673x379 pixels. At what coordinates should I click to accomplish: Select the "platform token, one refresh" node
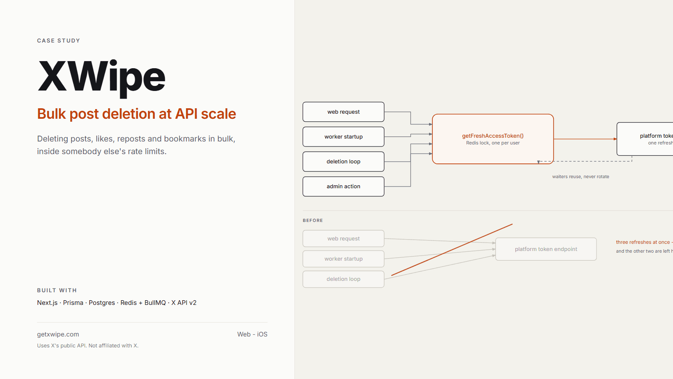coord(645,139)
